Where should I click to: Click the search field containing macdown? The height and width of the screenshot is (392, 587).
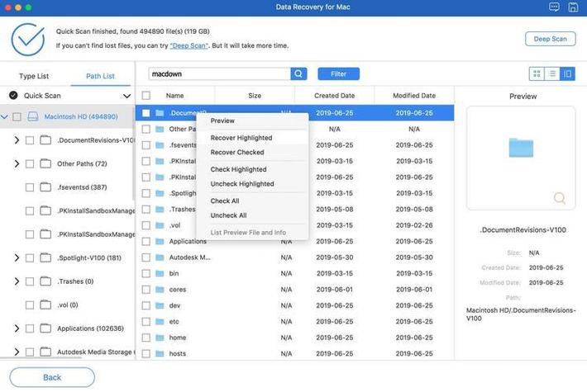219,74
